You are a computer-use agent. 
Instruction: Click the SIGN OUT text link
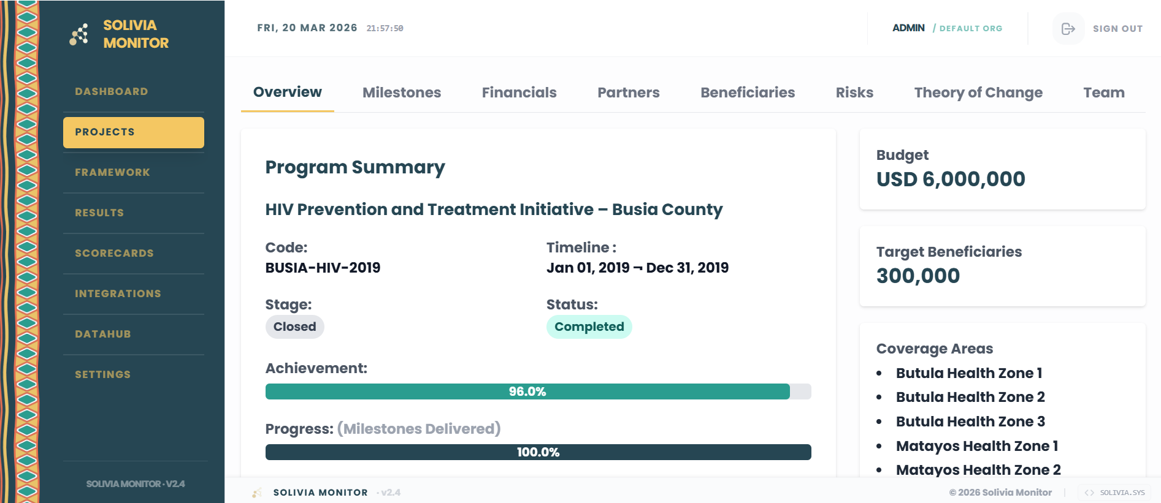click(1117, 29)
